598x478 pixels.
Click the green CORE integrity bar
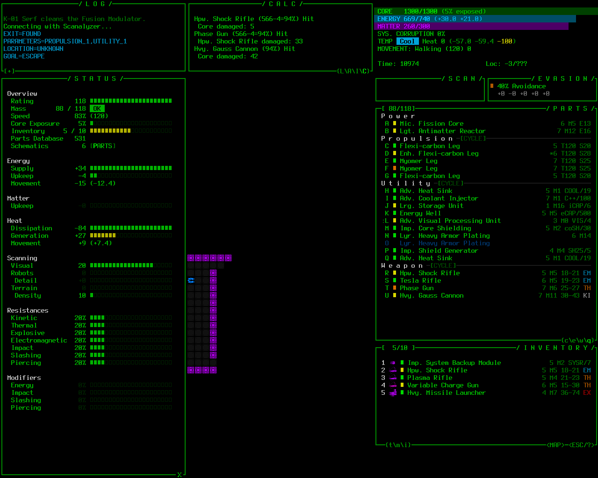[x=487, y=11]
